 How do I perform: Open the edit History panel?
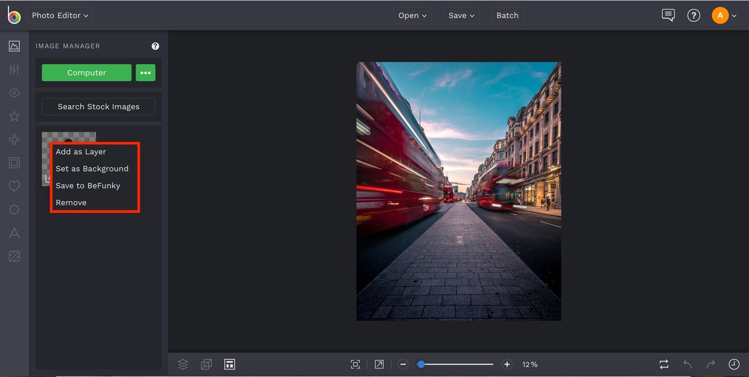(732, 364)
